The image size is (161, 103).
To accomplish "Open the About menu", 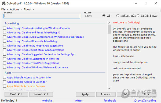I will coord(28,9).
